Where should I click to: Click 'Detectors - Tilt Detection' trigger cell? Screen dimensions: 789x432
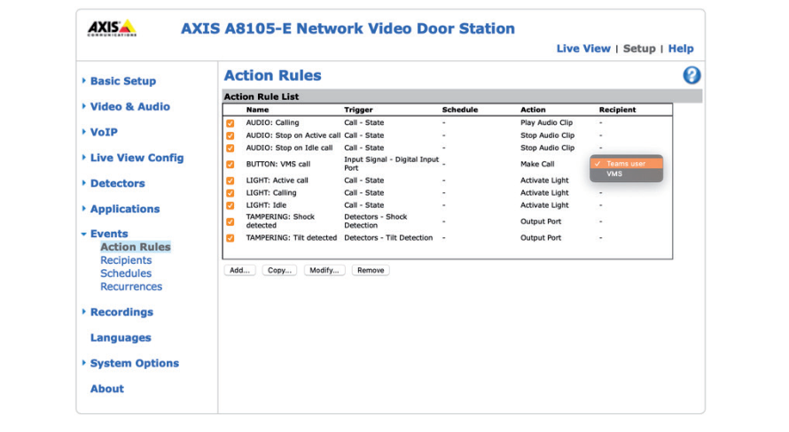(388, 238)
